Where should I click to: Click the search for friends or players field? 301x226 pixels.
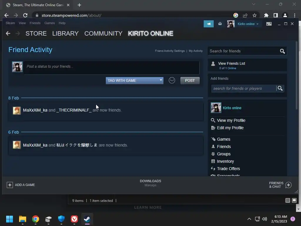[x=243, y=88]
